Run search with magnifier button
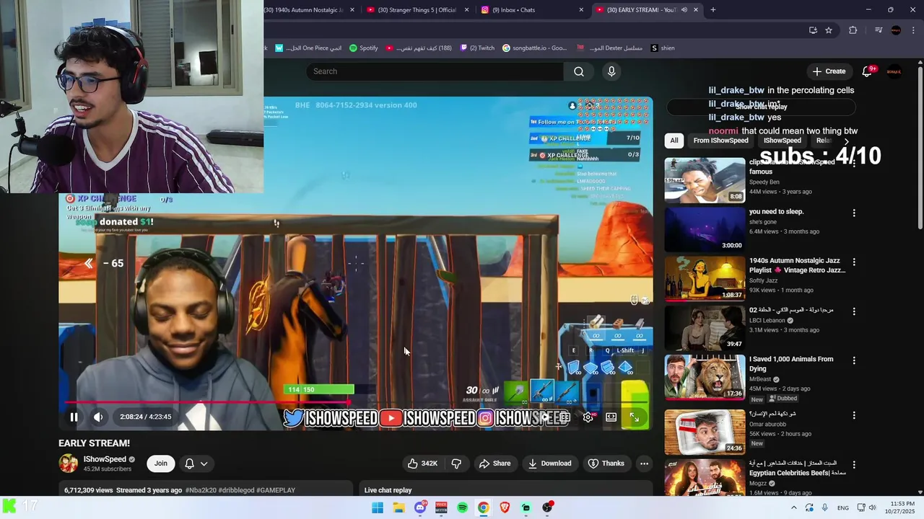 coord(579,71)
